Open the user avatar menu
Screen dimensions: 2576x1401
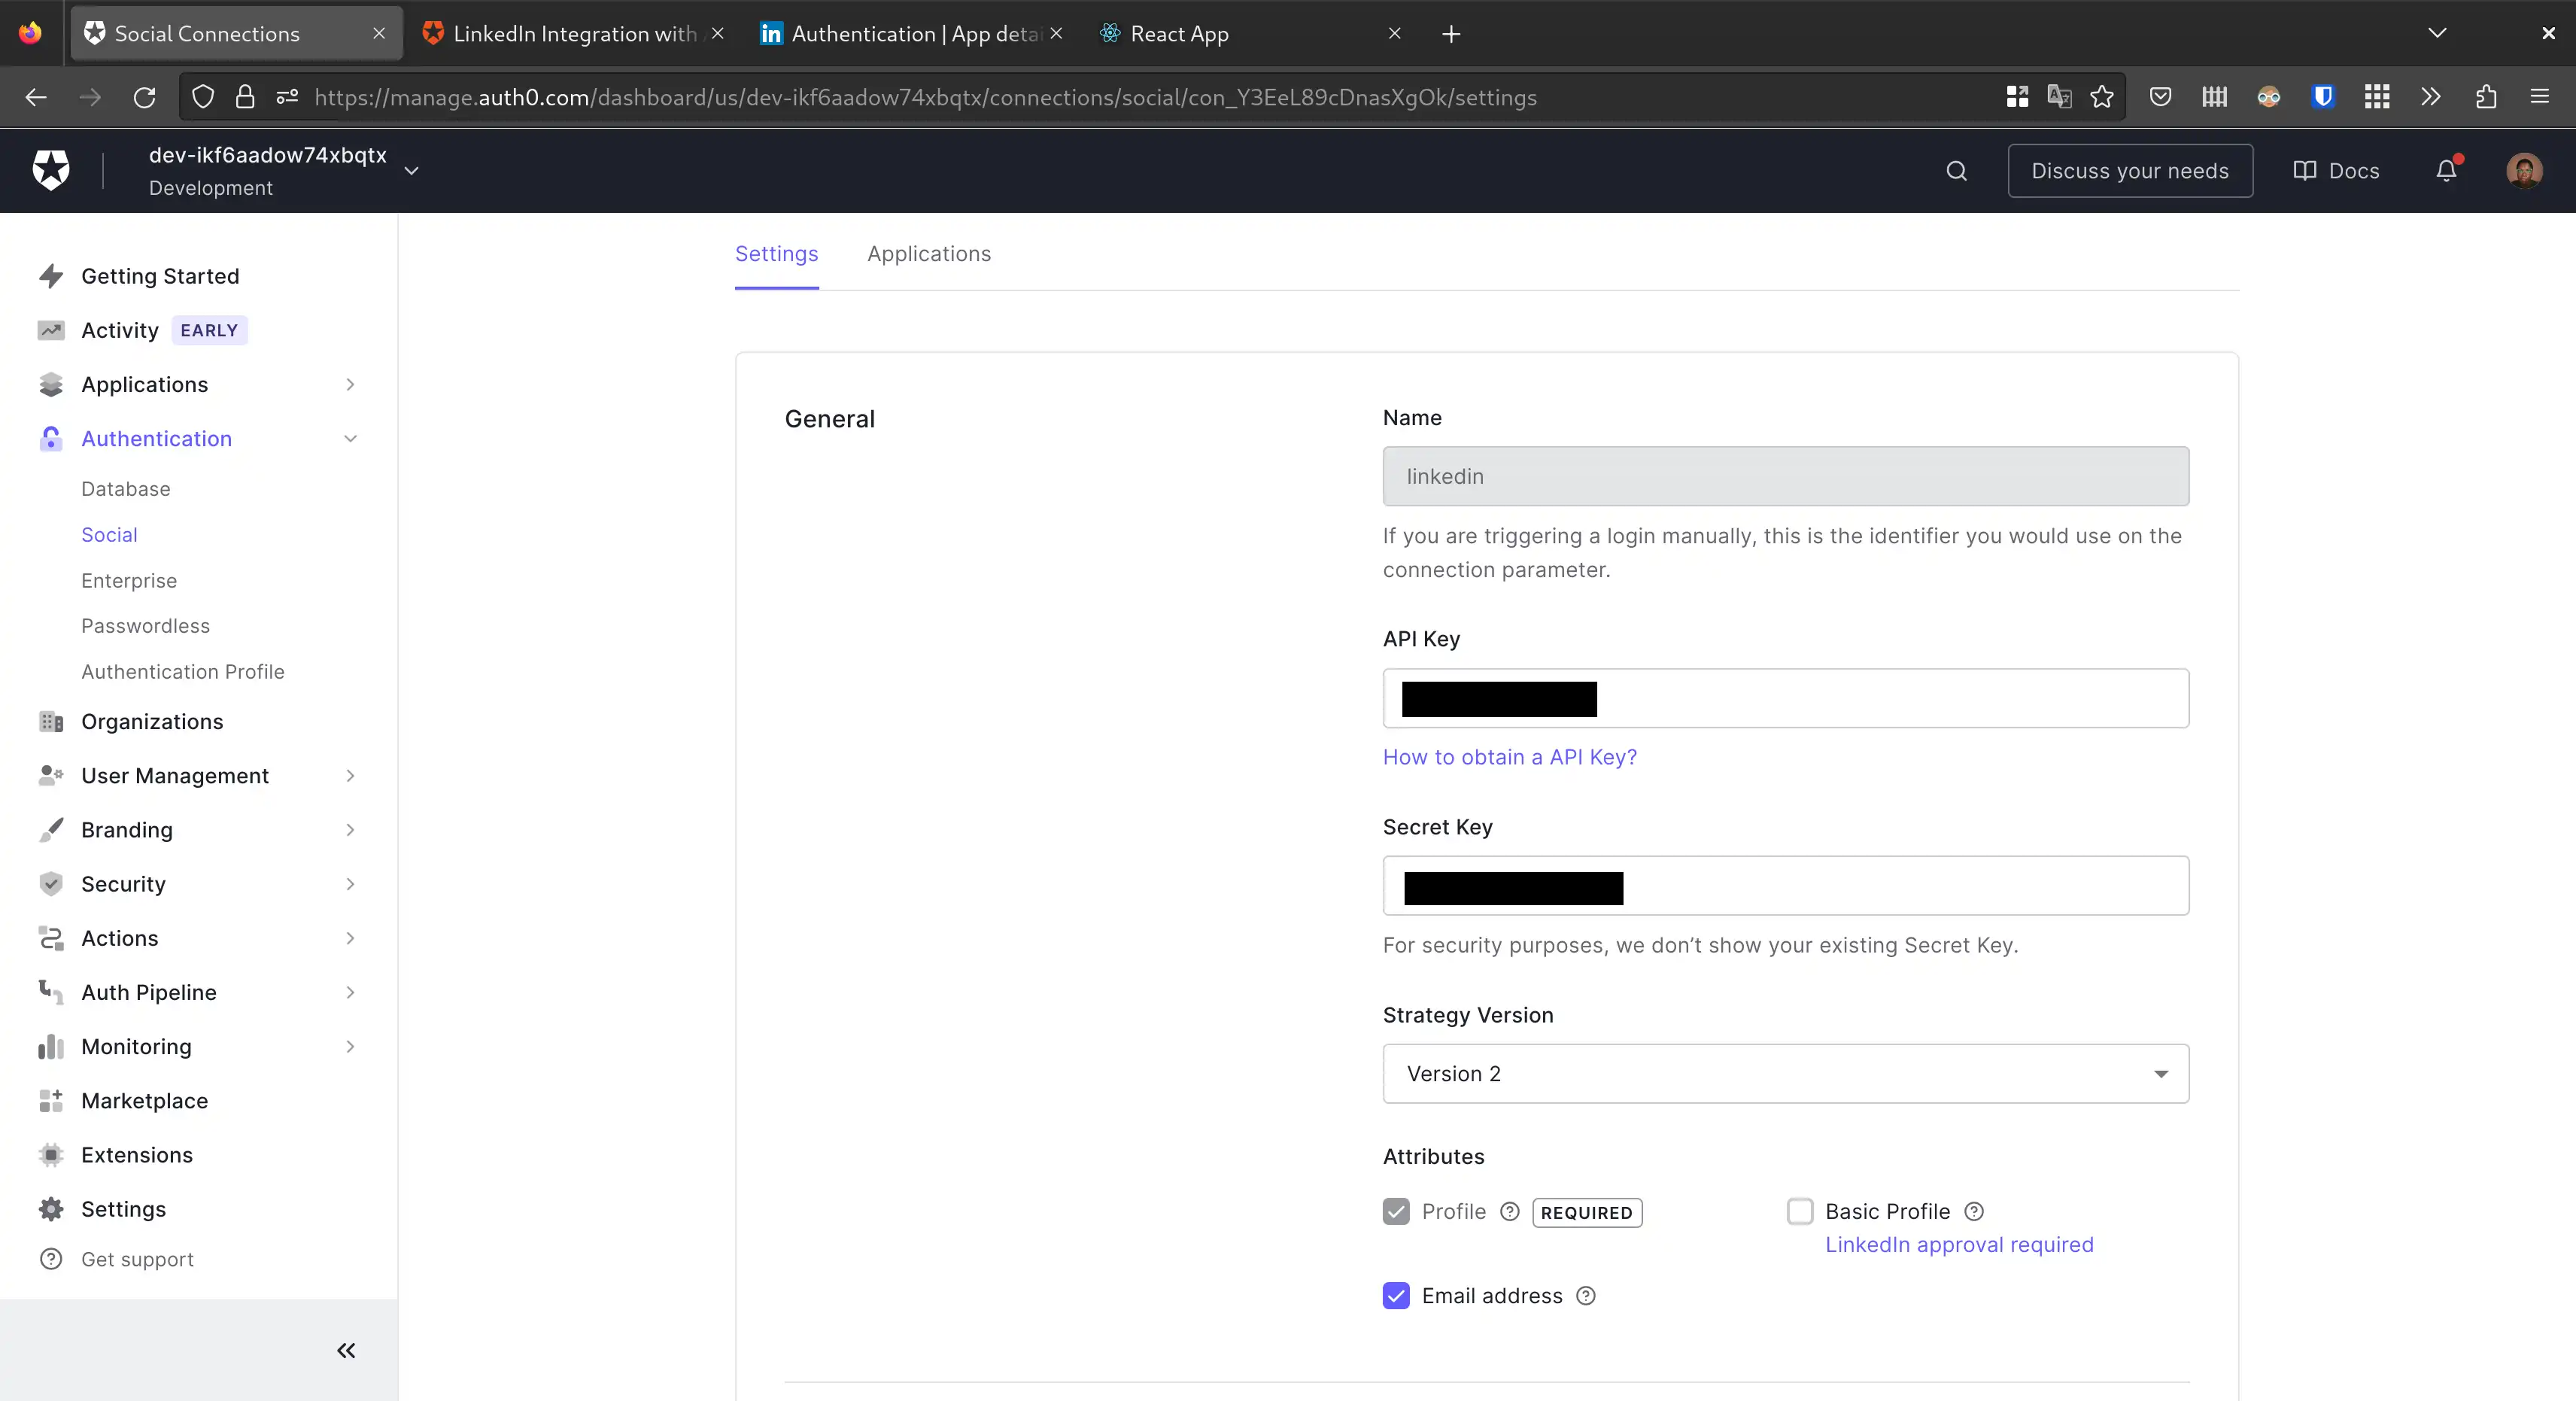2524,171
